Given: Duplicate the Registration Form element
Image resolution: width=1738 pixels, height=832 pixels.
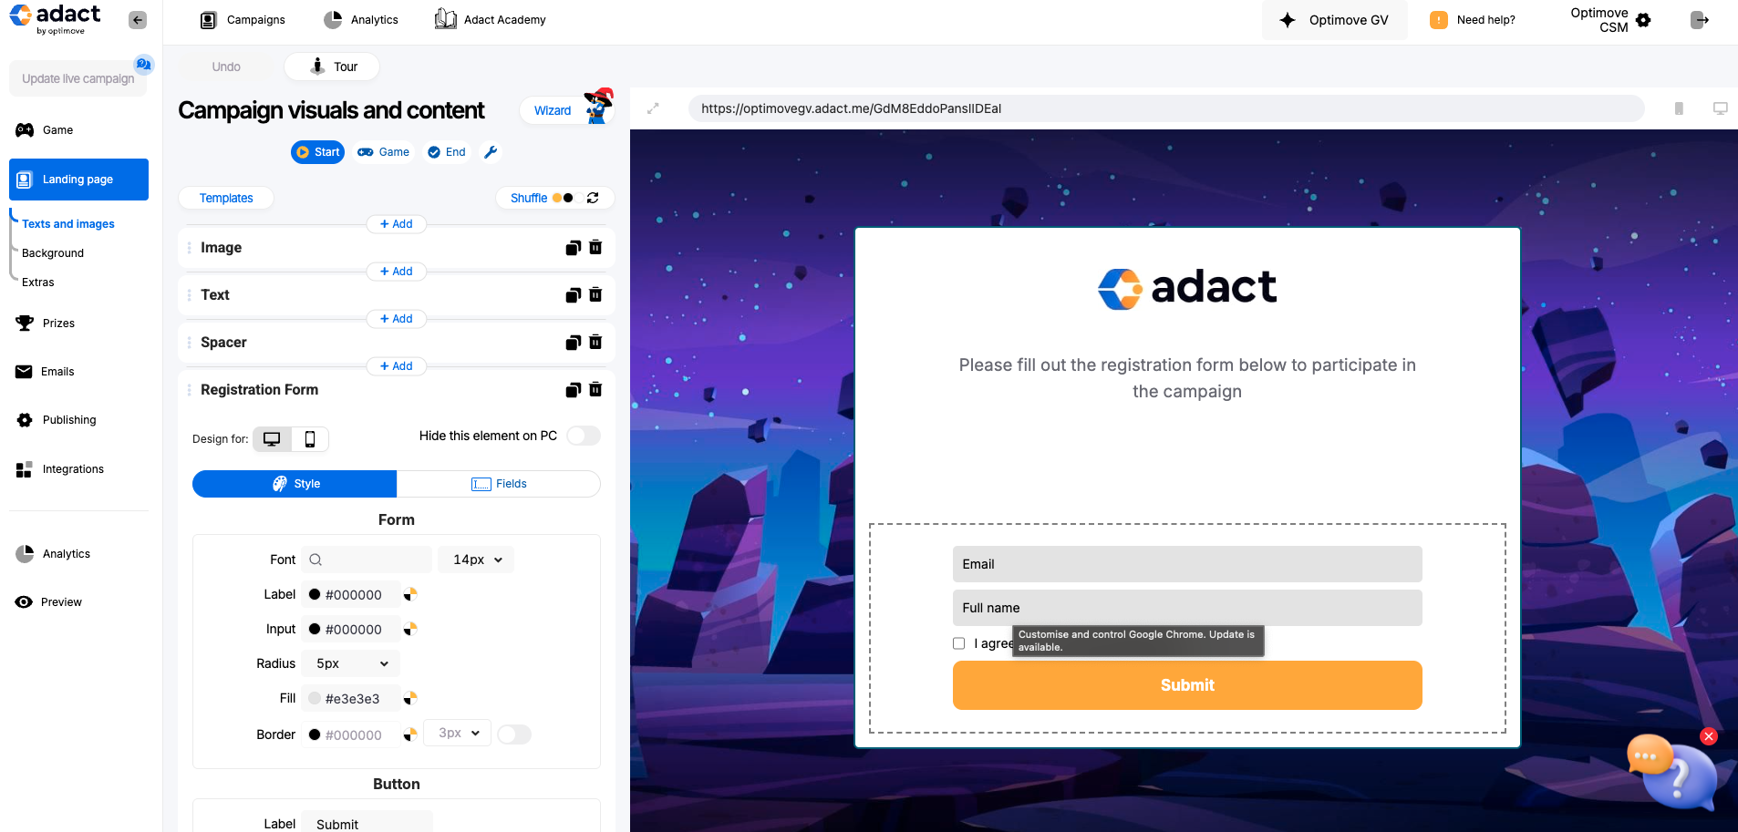Looking at the screenshot, I should pos(573,390).
